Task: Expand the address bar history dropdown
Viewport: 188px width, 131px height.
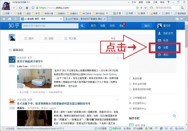Action: (x=145, y=8)
